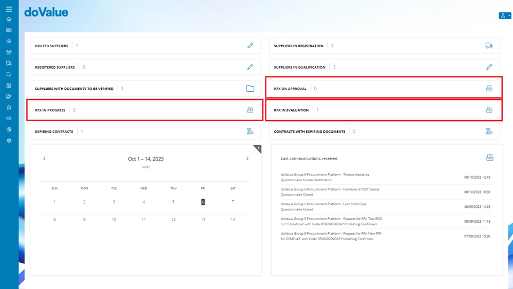Open the people group sidebar icon

click(9, 52)
